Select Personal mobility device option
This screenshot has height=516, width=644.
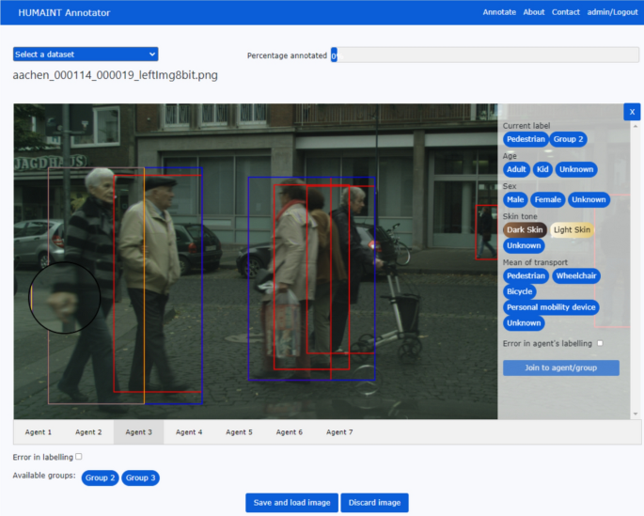click(x=551, y=307)
